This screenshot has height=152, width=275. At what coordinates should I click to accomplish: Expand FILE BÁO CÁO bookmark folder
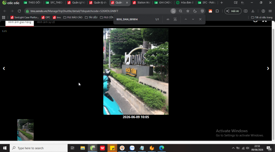pos(73,17)
